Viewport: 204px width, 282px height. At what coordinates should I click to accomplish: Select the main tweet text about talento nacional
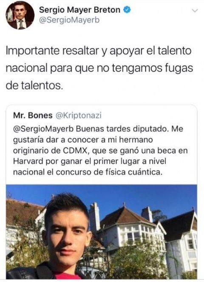[99, 68]
